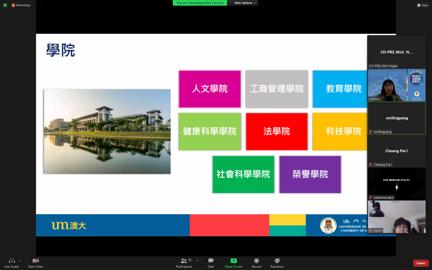
Task: Start recording with the Record icon
Action: click(x=256, y=261)
